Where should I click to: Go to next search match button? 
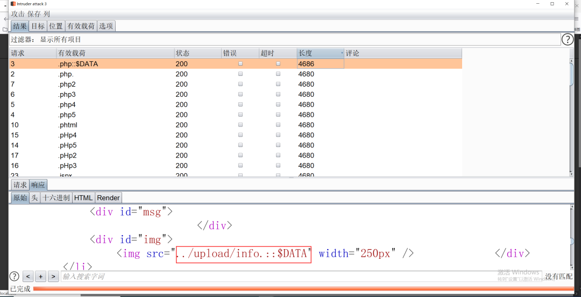point(53,277)
